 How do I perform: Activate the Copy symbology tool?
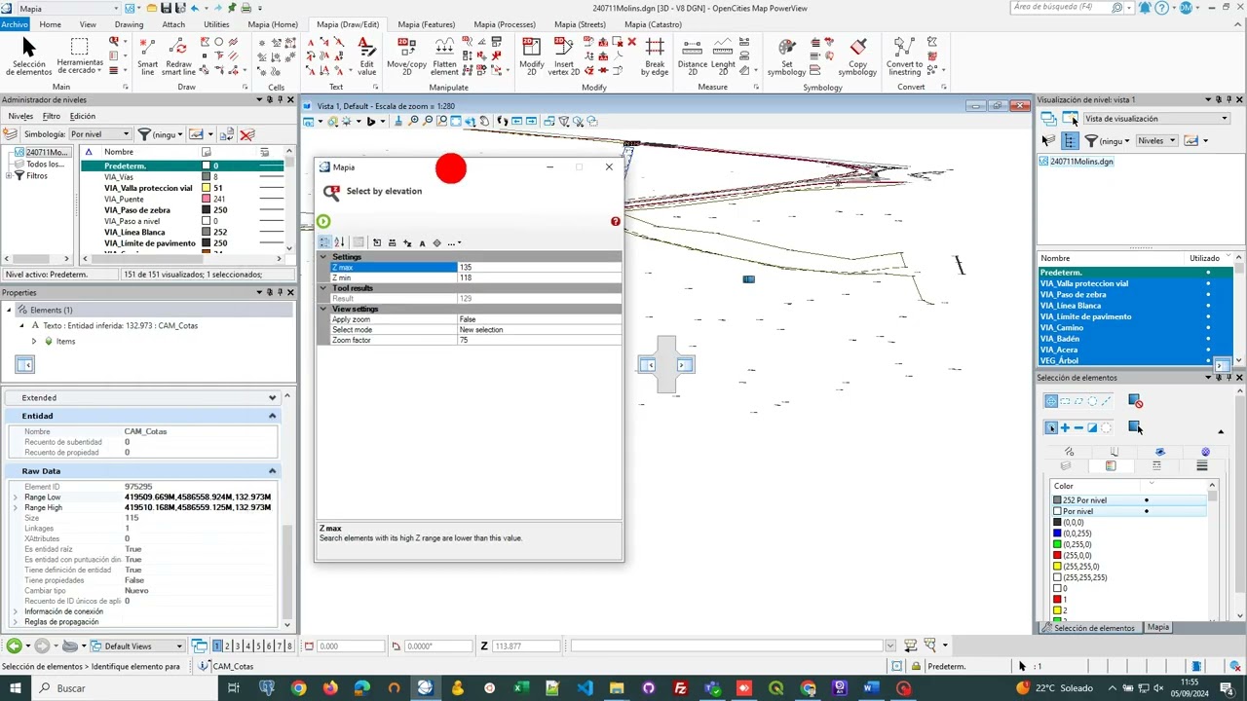click(857, 56)
